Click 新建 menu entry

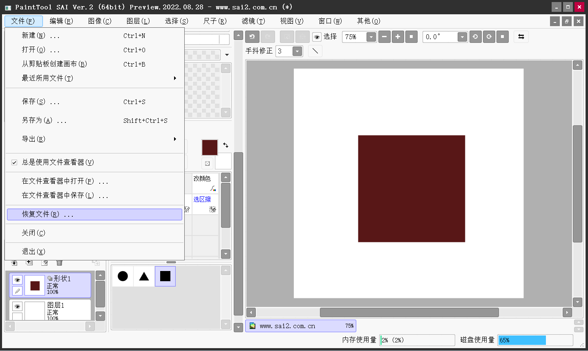(x=94, y=36)
